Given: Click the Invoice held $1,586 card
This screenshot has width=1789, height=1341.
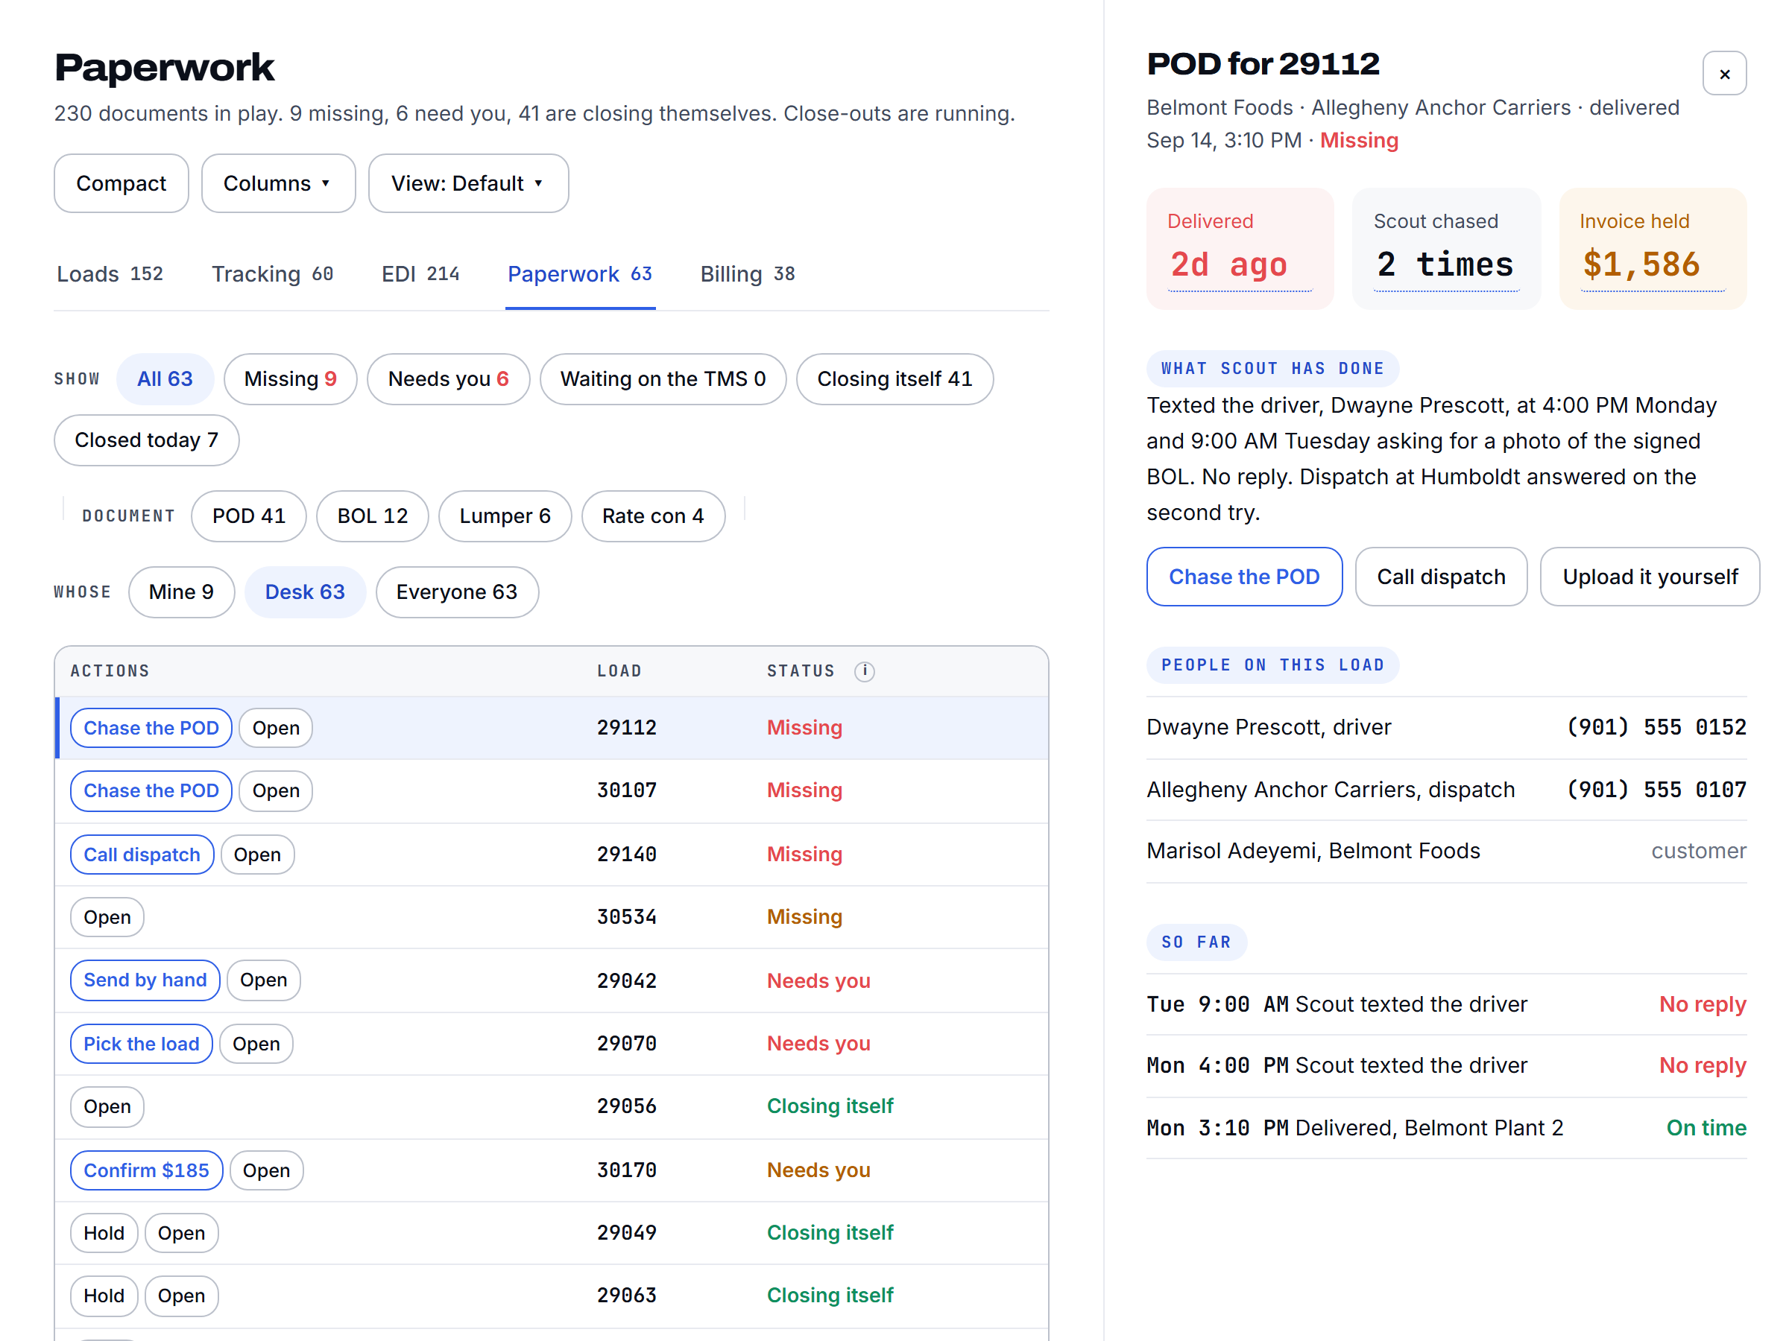Looking at the screenshot, I should pyautogui.click(x=1653, y=249).
